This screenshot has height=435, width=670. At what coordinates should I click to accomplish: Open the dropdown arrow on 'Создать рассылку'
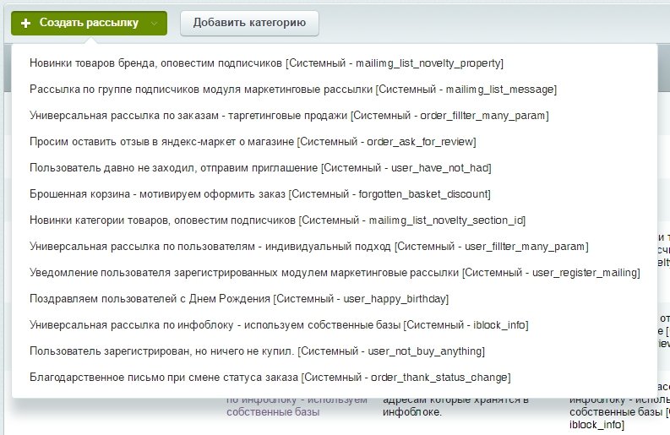(x=154, y=24)
